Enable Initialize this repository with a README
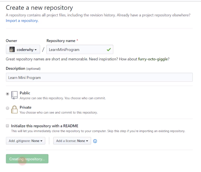Screen dimensions: 201x172 [7, 126]
